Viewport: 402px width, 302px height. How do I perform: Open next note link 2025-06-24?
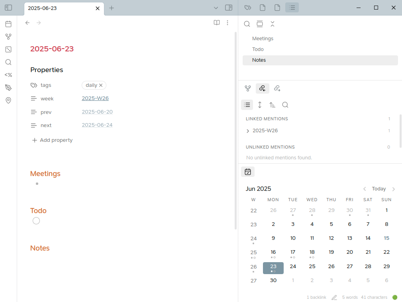(x=97, y=125)
